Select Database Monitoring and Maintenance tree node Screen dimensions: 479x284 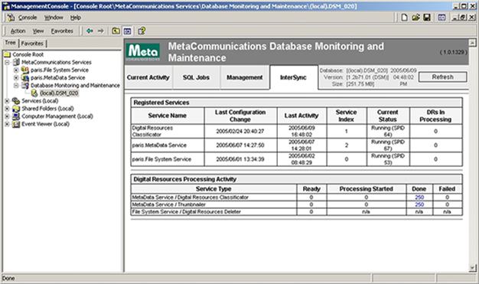pyautogui.click(x=75, y=85)
